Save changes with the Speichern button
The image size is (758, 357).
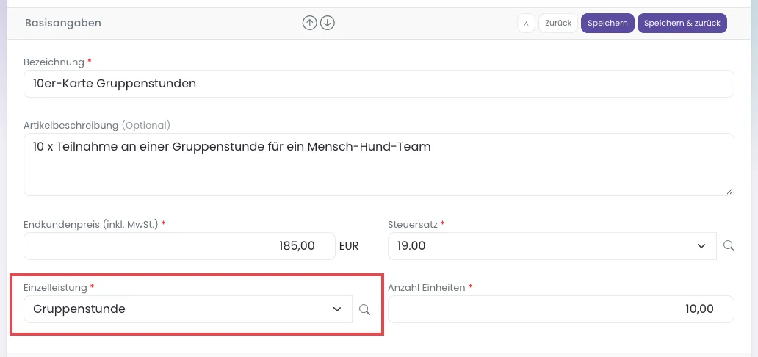[607, 24]
